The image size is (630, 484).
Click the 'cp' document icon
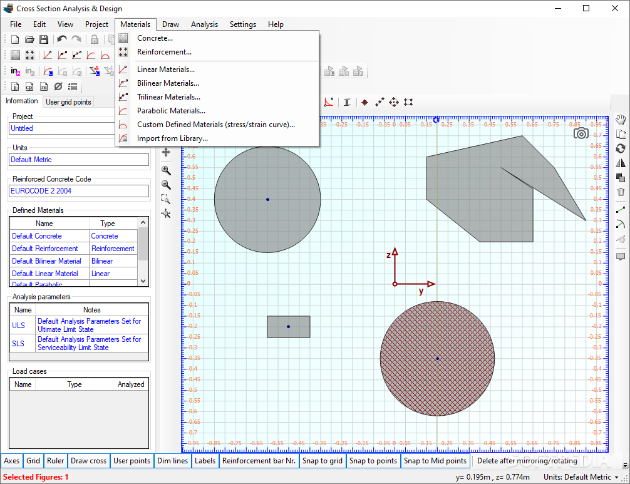[x=29, y=86]
